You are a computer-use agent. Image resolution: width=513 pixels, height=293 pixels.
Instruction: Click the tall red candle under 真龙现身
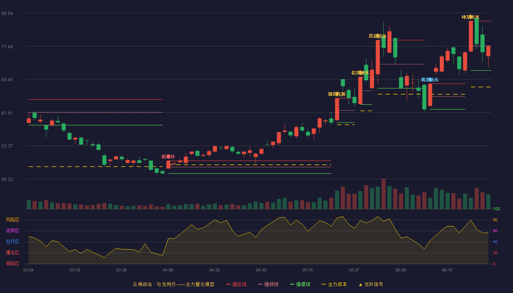click(x=378, y=57)
